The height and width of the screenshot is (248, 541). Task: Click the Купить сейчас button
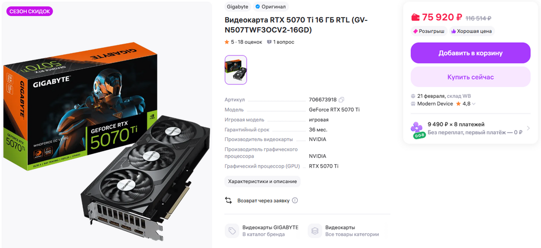click(x=470, y=77)
